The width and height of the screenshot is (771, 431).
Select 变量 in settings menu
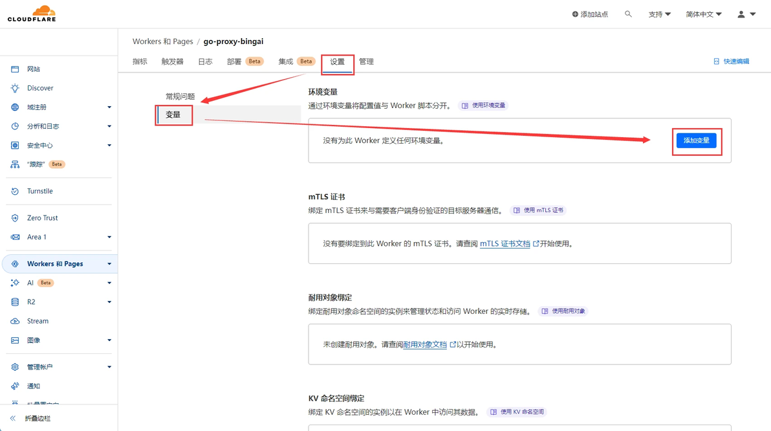(x=173, y=115)
